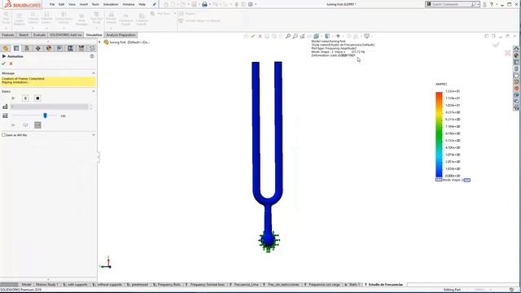Open the PropertyManager tab icon
This screenshot has width=521, height=293.
point(16,49)
